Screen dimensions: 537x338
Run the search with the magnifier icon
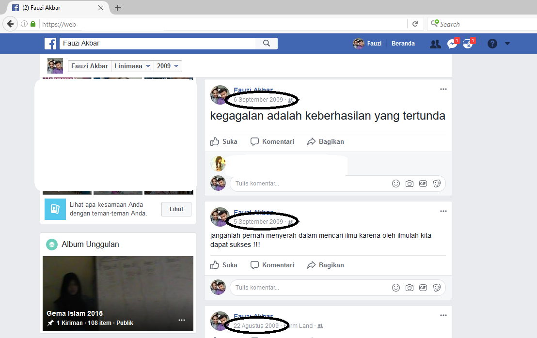267,43
